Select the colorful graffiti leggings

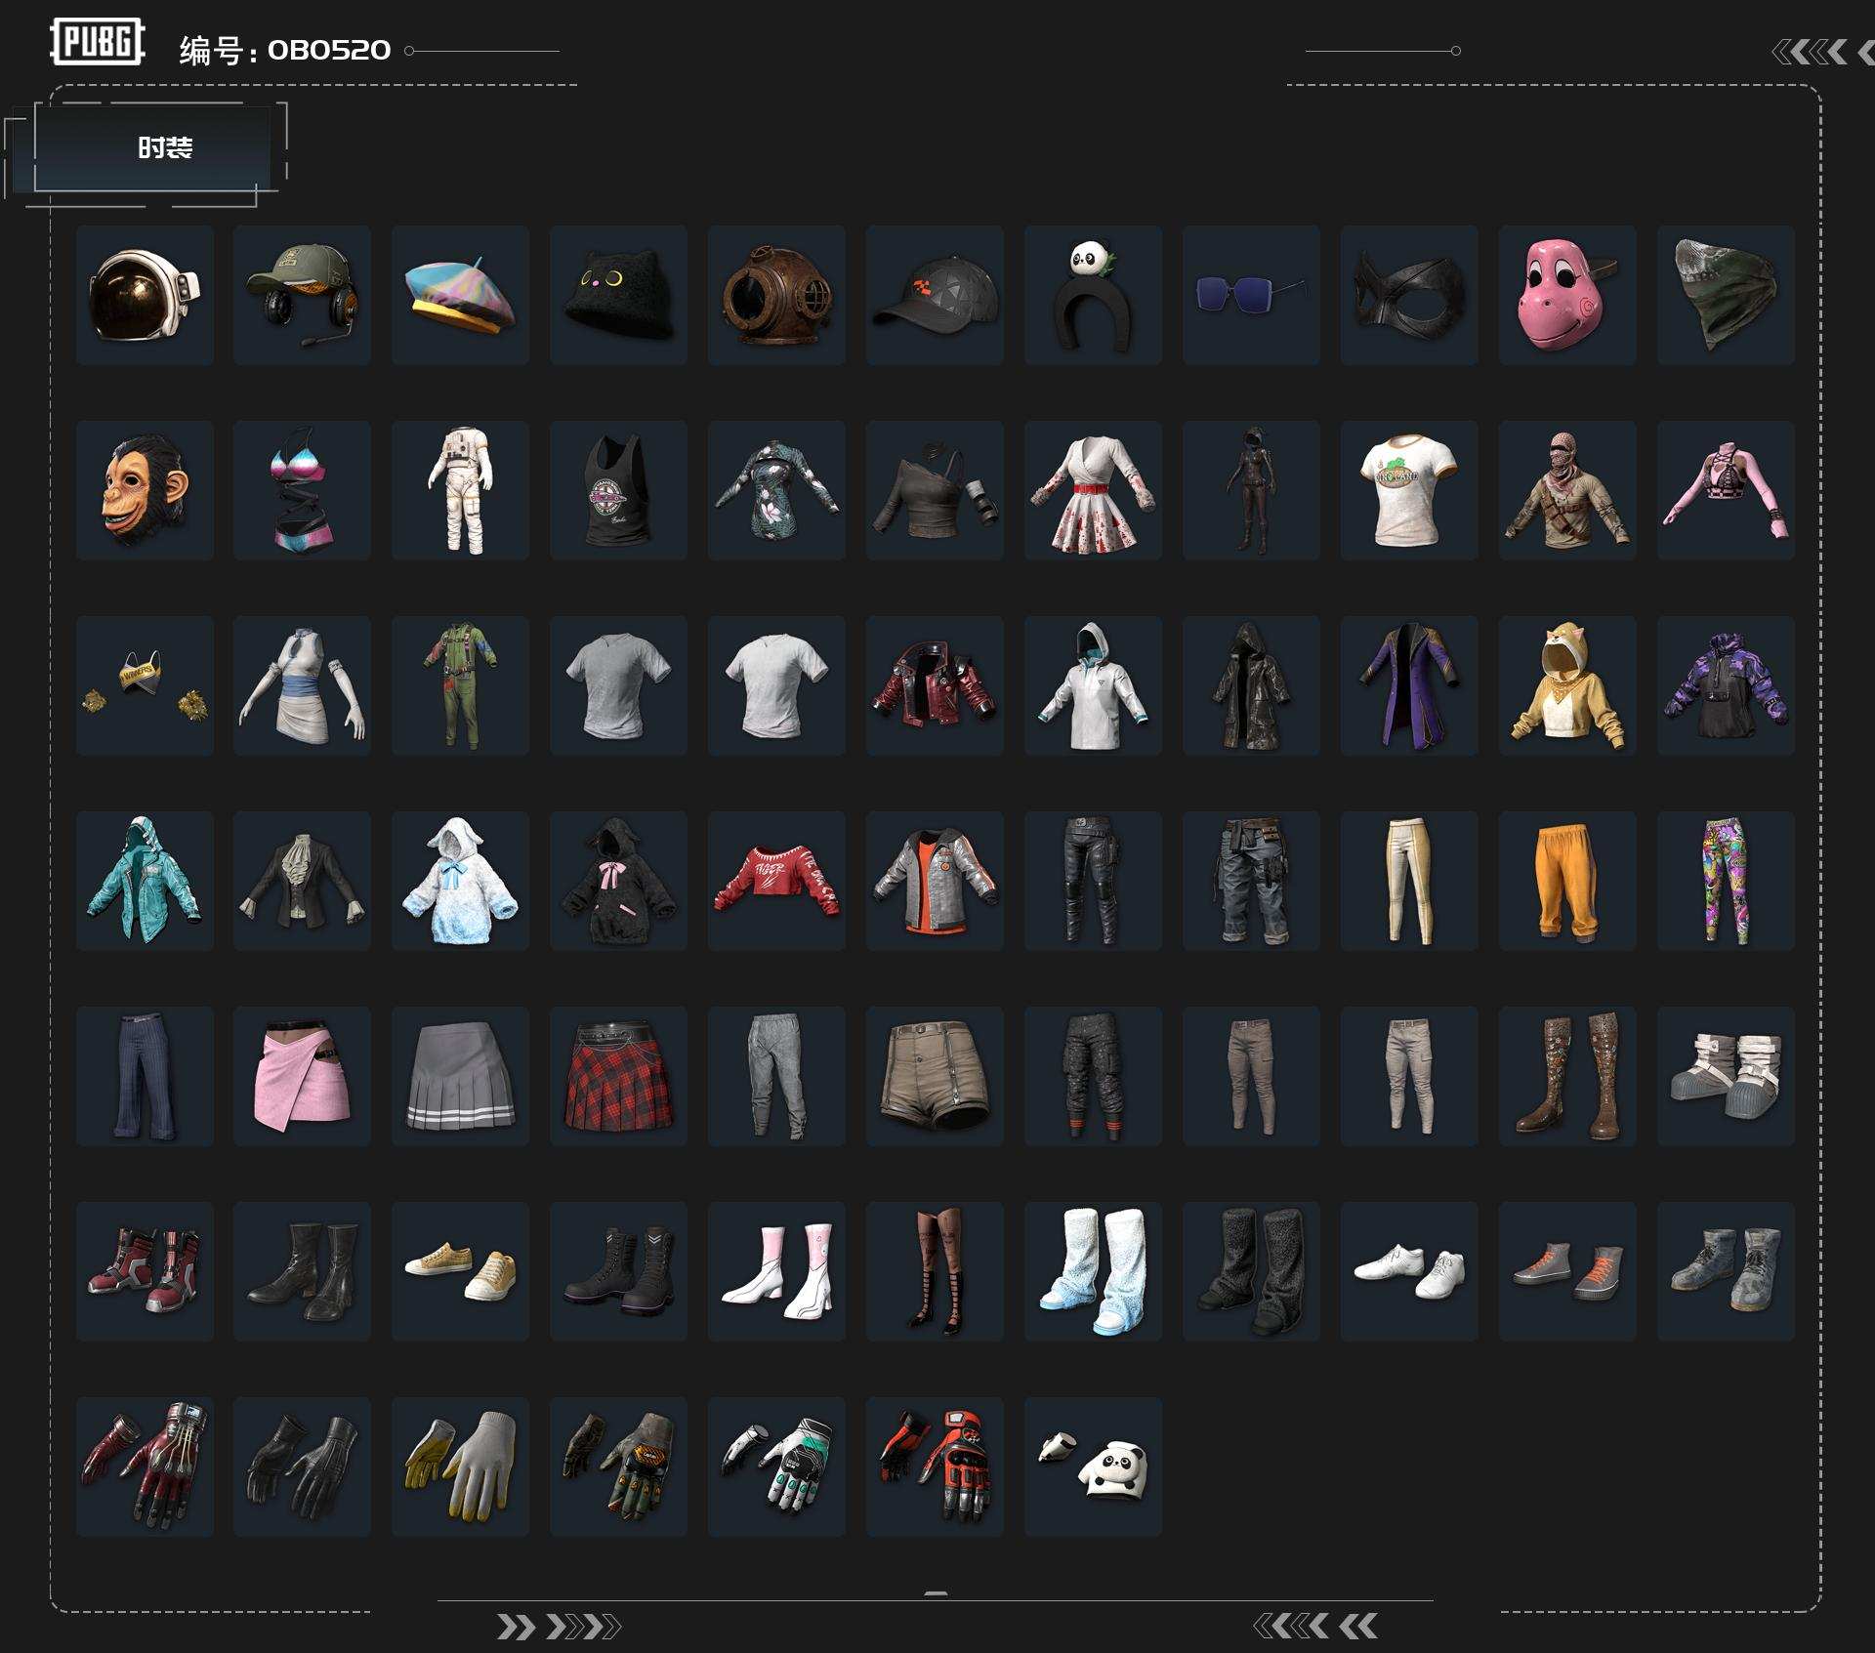click(x=1727, y=881)
